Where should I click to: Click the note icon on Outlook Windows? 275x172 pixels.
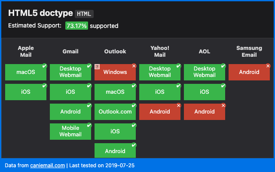point(98,67)
